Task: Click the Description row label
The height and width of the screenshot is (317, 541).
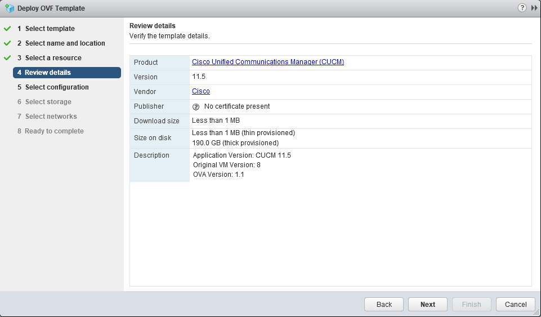Action: (x=151, y=155)
